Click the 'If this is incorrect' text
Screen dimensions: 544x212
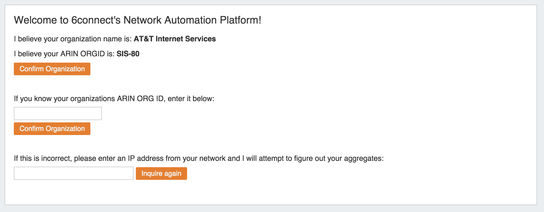pos(42,158)
